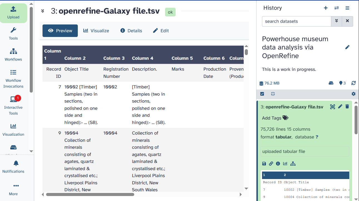Toggle dataset view with eye icon
The width and height of the screenshot is (359, 201).
tap(332, 106)
